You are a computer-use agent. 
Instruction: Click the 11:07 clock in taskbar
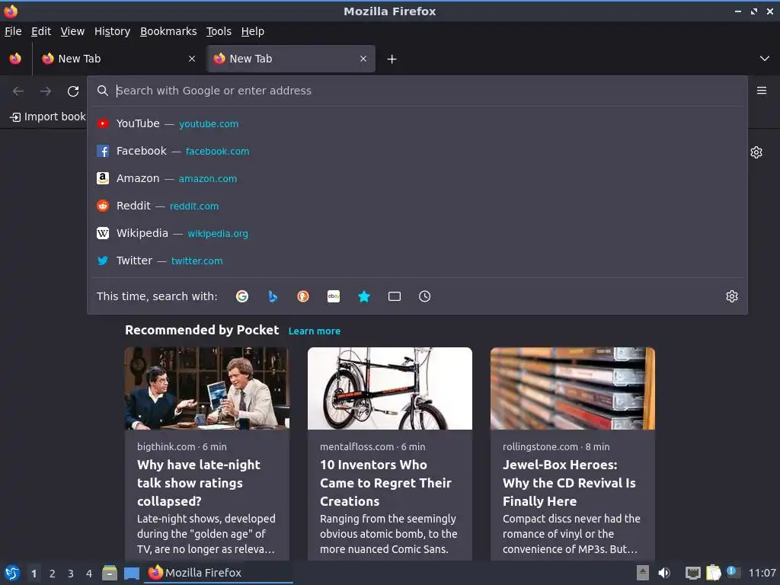(762, 573)
